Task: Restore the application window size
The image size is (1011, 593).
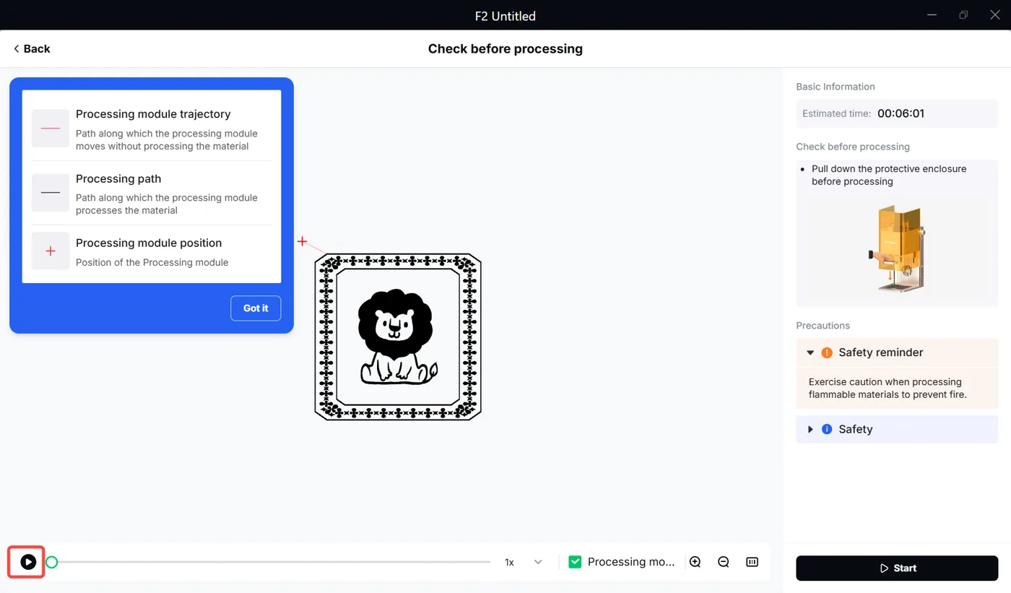Action: pyautogui.click(x=963, y=15)
